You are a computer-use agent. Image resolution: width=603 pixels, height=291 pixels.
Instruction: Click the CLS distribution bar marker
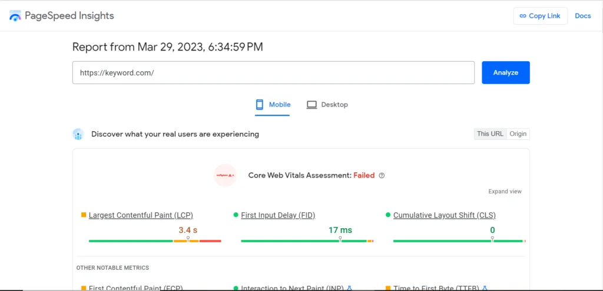[x=492, y=239]
